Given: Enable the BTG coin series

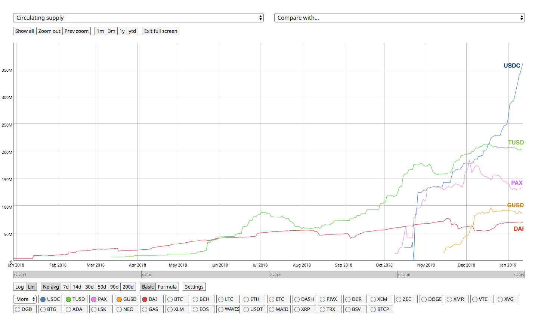Looking at the screenshot, I should pos(50,309).
